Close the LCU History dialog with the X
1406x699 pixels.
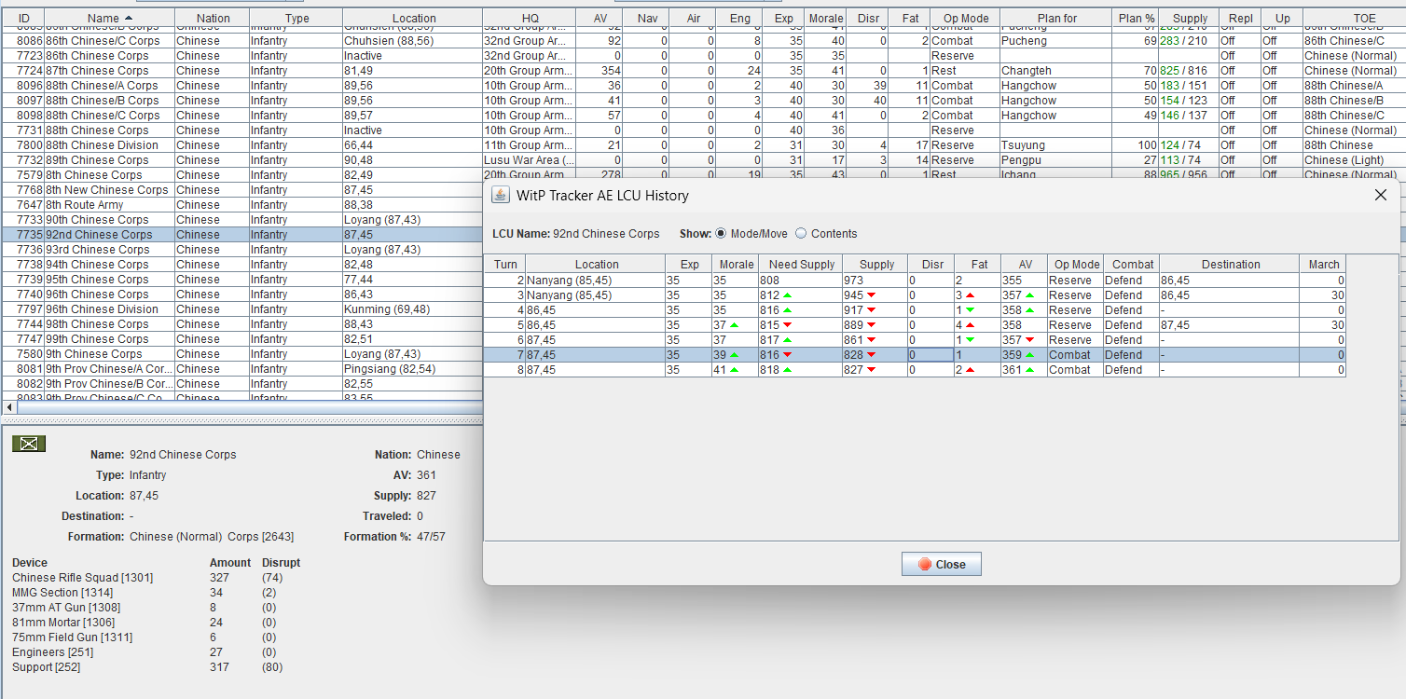pyautogui.click(x=1381, y=195)
